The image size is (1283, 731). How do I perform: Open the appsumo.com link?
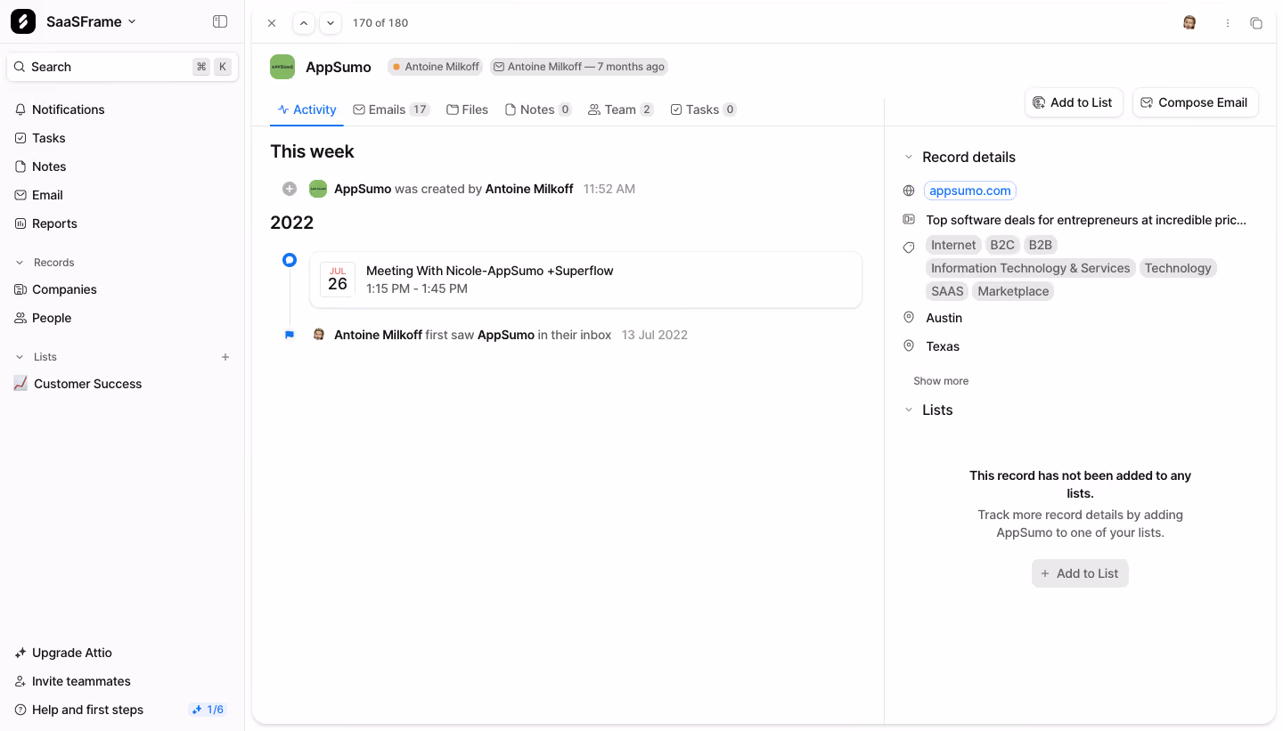(969, 191)
